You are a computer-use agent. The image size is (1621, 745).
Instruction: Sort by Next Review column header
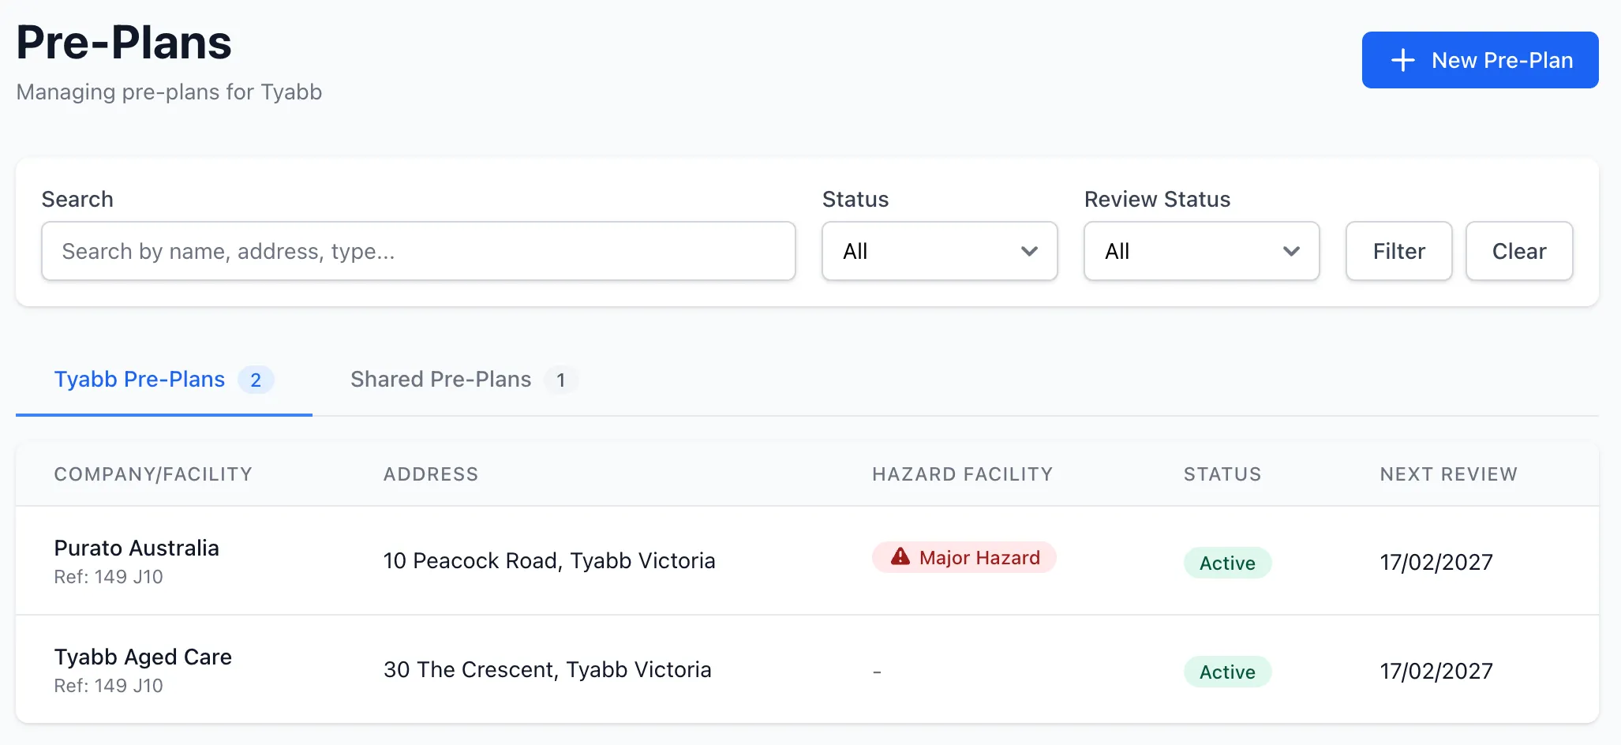(1448, 474)
